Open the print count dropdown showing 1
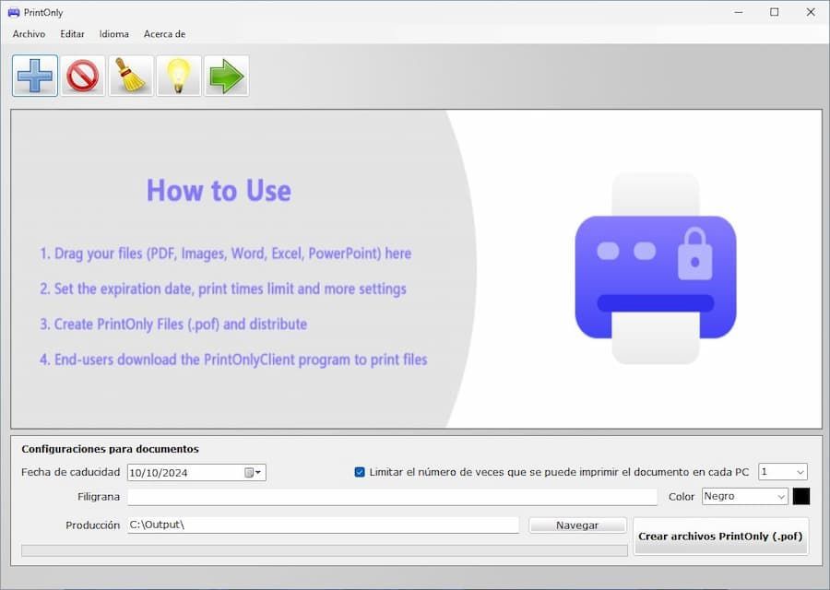The image size is (830, 590). [x=783, y=471]
